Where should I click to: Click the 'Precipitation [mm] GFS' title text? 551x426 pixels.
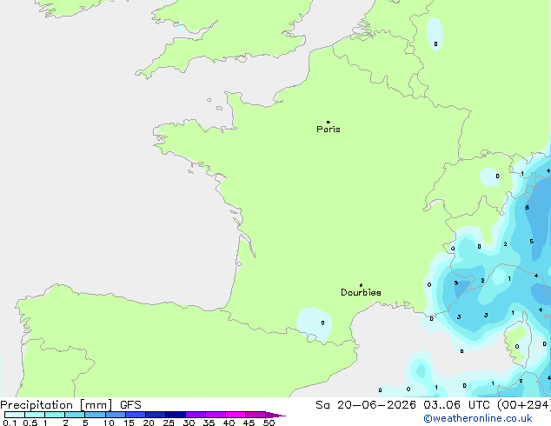coord(70,405)
